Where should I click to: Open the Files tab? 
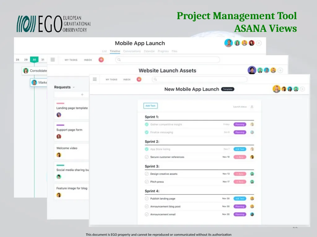click(175, 51)
